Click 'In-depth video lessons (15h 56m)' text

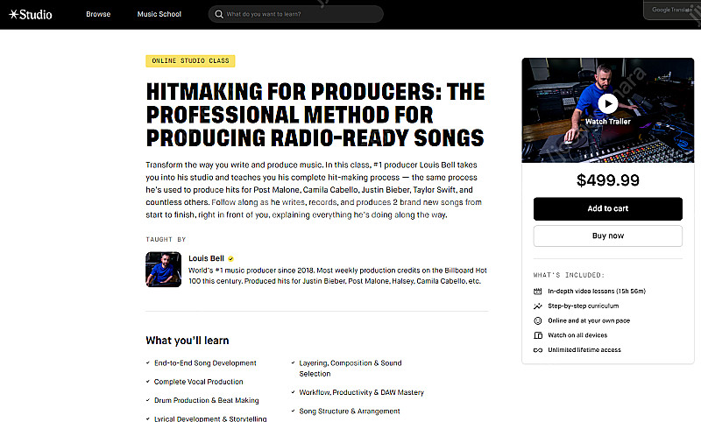(x=597, y=292)
